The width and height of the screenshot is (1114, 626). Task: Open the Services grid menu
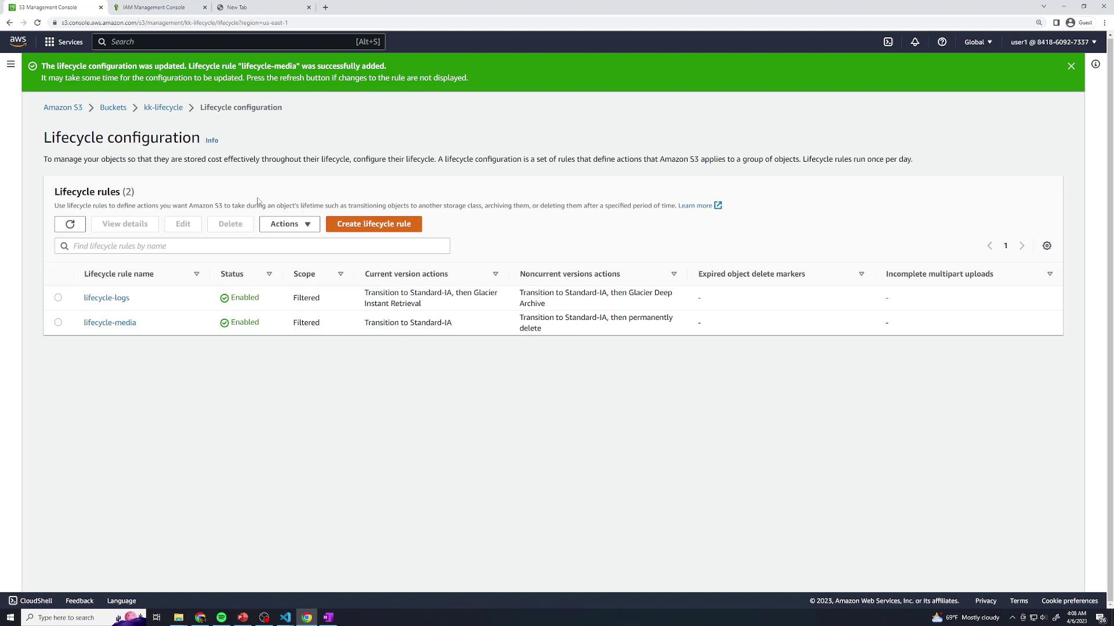coord(64,42)
